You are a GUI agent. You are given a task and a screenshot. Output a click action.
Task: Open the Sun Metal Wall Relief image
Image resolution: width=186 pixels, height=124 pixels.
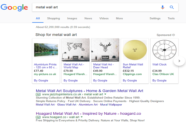(135, 50)
